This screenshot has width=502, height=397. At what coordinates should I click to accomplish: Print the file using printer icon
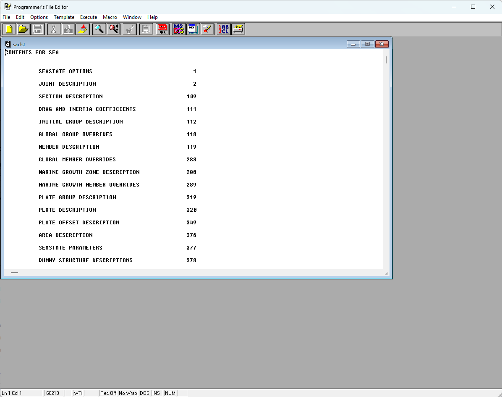tap(238, 29)
